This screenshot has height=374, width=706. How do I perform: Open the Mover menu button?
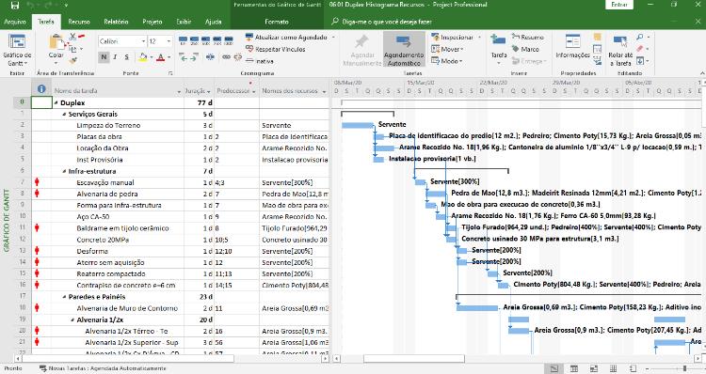pyautogui.click(x=447, y=49)
